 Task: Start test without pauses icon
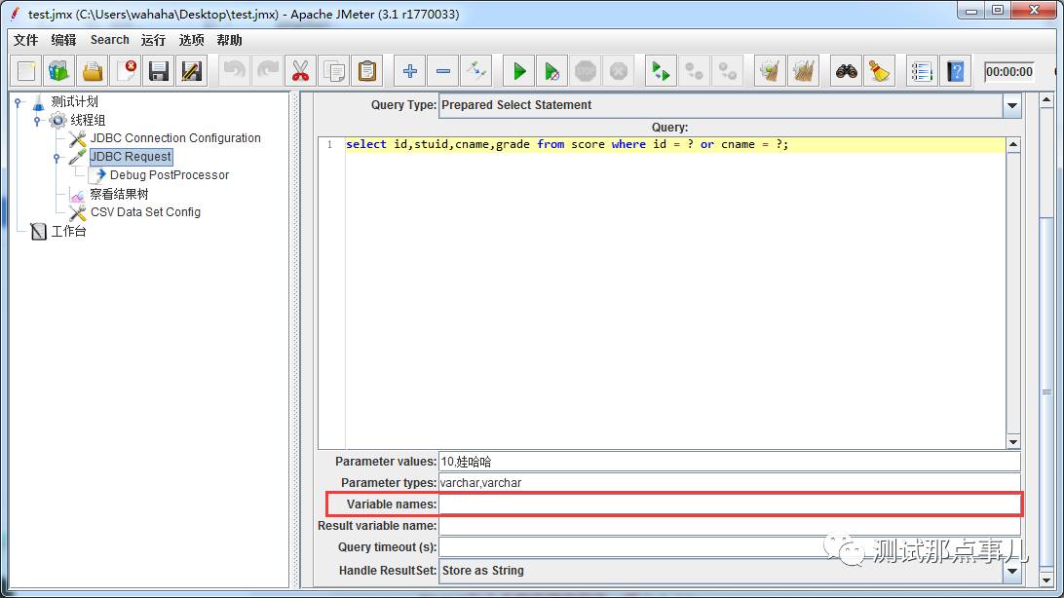click(551, 71)
